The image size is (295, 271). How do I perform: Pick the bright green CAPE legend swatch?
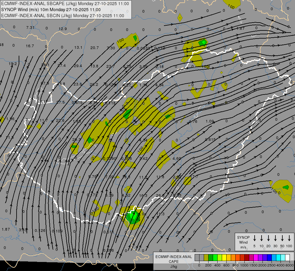tap(215, 258)
